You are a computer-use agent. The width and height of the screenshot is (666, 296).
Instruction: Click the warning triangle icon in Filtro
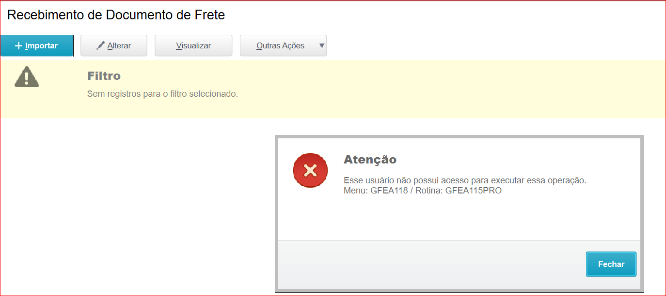(x=27, y=77)
